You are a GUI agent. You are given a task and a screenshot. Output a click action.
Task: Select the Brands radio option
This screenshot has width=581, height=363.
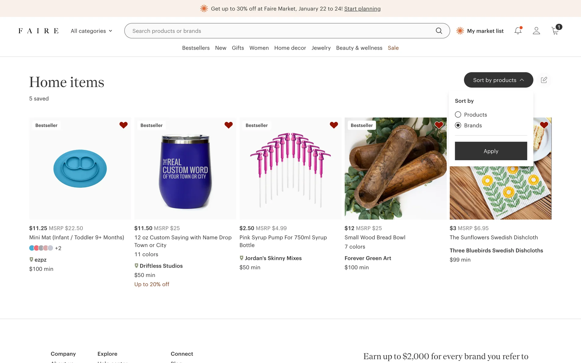tap(458, 125)
